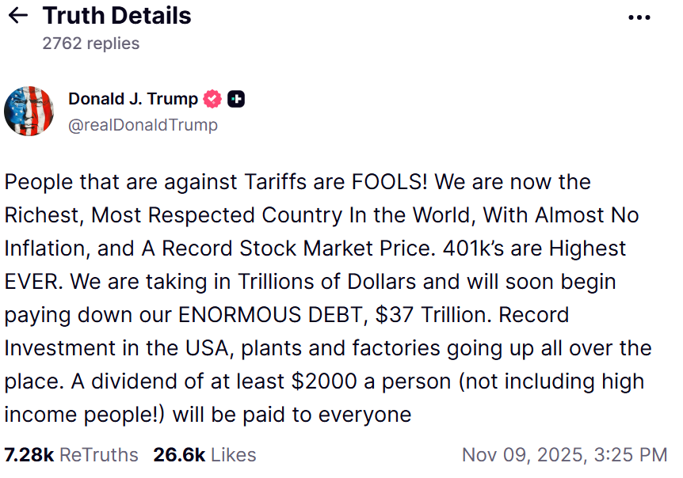Viewport: 683px width, 478px height.
Task: Click the @realDonaldTrump handle
Action: tap(143, 125)
